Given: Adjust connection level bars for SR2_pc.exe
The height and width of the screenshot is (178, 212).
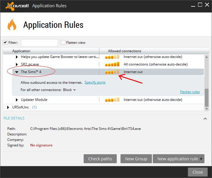Looking at the screenshot, I should [x=112, y=64].
